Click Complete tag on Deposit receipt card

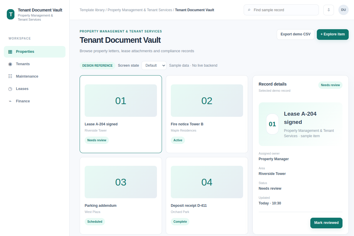[x=180, y=222]
